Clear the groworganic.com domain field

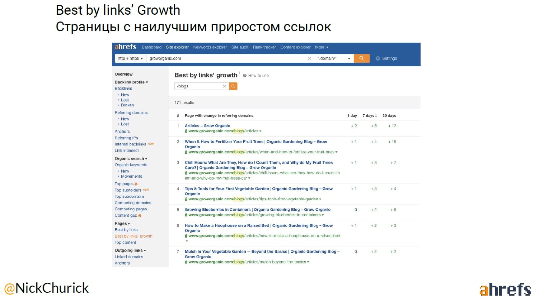[309, 58]
